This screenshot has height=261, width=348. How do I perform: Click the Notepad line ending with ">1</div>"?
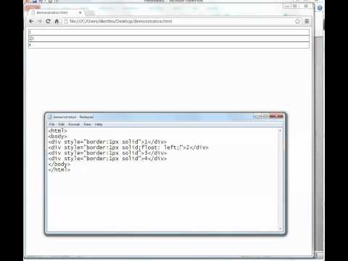click(107, 142)
